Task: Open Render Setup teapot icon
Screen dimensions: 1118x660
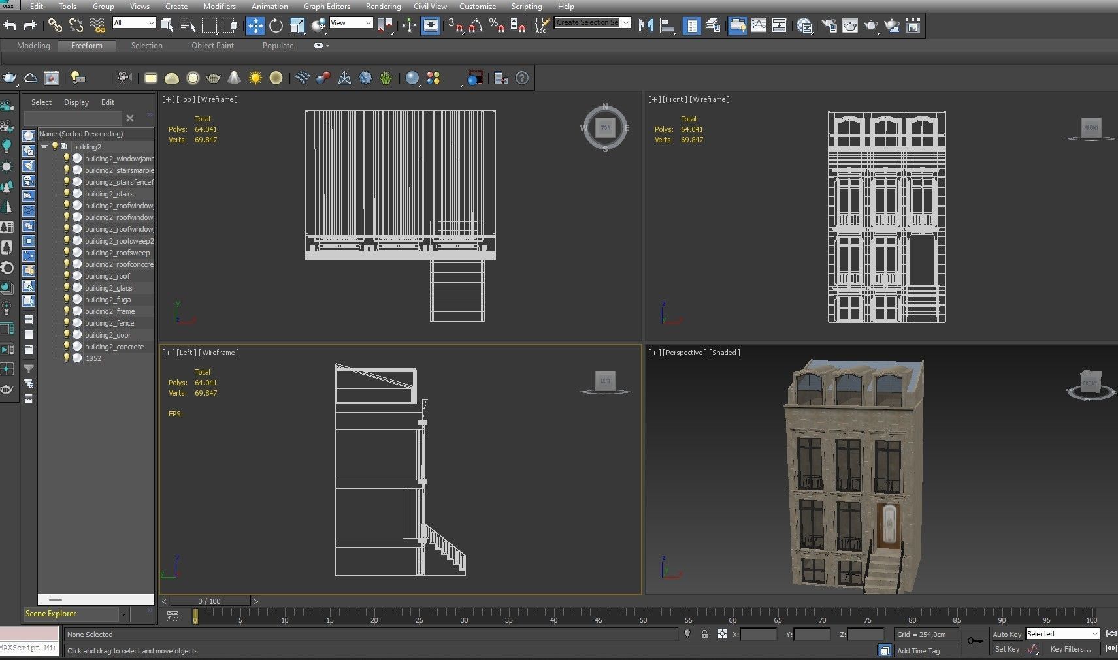Action: [829, 25]
